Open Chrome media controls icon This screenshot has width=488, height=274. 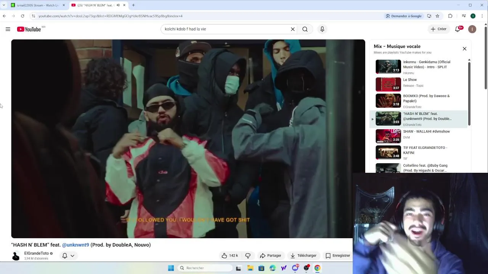pos(464,16)
